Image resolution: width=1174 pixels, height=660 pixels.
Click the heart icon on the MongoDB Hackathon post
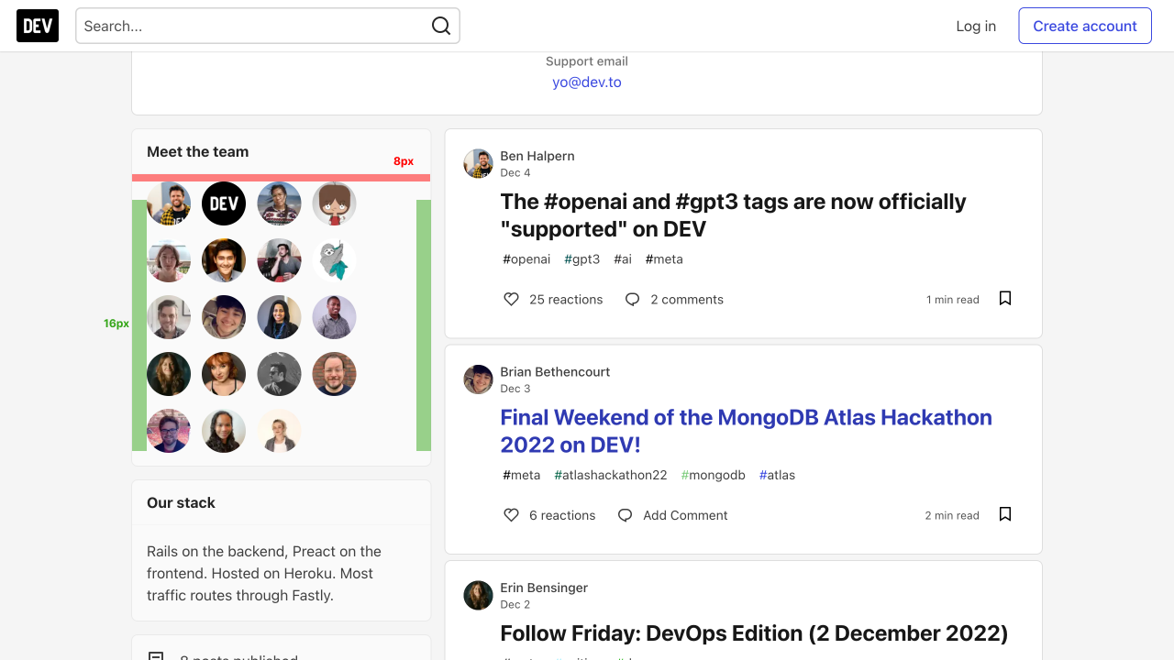point(511,515)
